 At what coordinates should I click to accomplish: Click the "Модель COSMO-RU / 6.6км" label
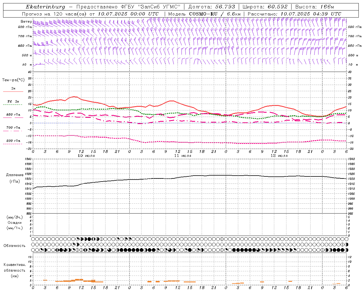pyautogui.click(x=204, y=14)
